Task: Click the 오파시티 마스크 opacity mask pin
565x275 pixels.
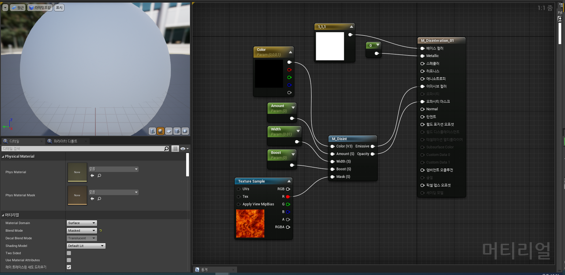Action: 422,101
